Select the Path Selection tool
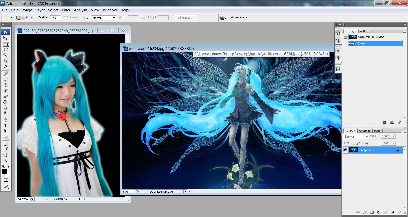 pyautogui.click(x=6, y=131)
